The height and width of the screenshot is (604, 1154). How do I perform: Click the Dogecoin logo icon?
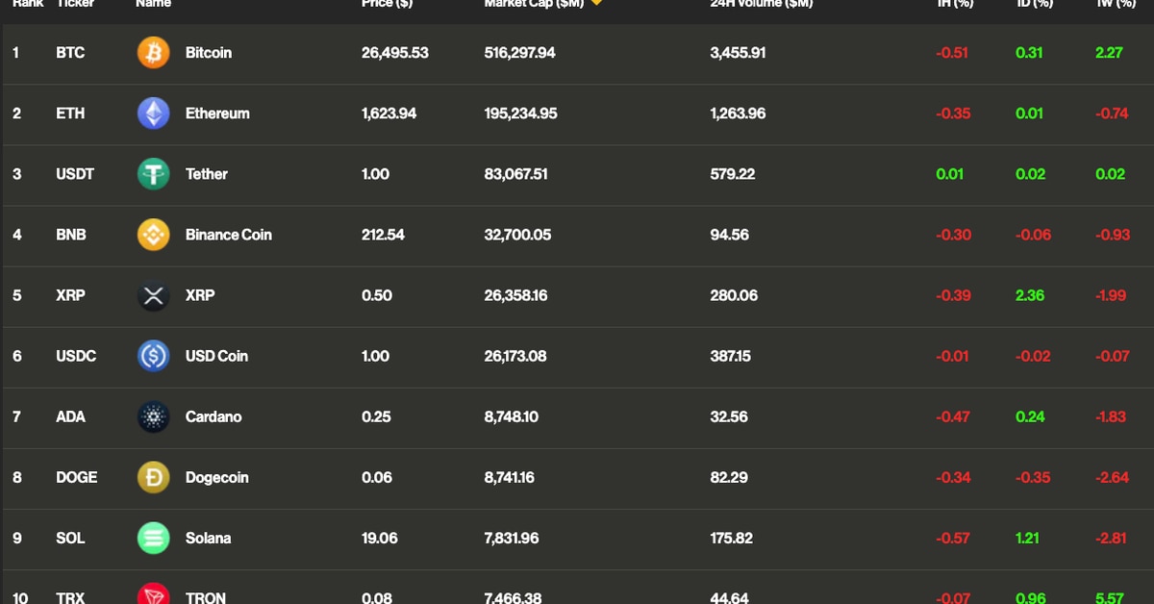[x=153, y=477]
